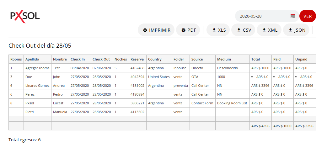Click the Booking Room List medium cell
The image size is (327, 152).
[x=233, y=103]
